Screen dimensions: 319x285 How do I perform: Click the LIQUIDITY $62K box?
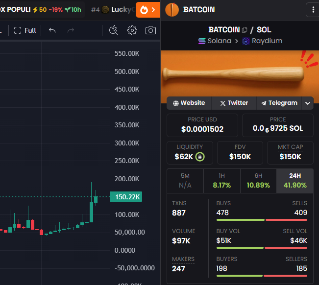[x=190, y=153]
